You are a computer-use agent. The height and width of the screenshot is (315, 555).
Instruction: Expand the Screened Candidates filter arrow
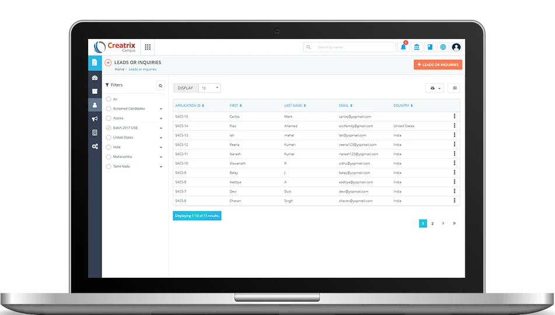(161, 109)
